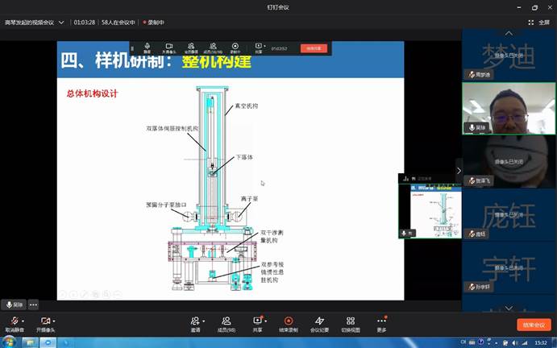
Task: Select 吴琼's active video tile
Action: coord(509,107)
